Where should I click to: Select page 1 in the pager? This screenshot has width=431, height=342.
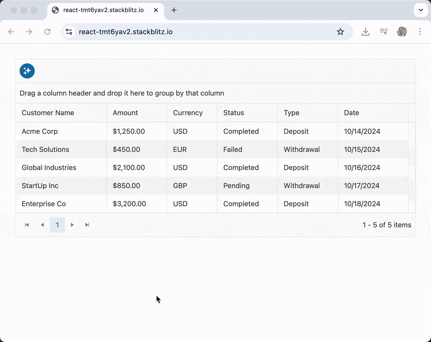point(57,225)
